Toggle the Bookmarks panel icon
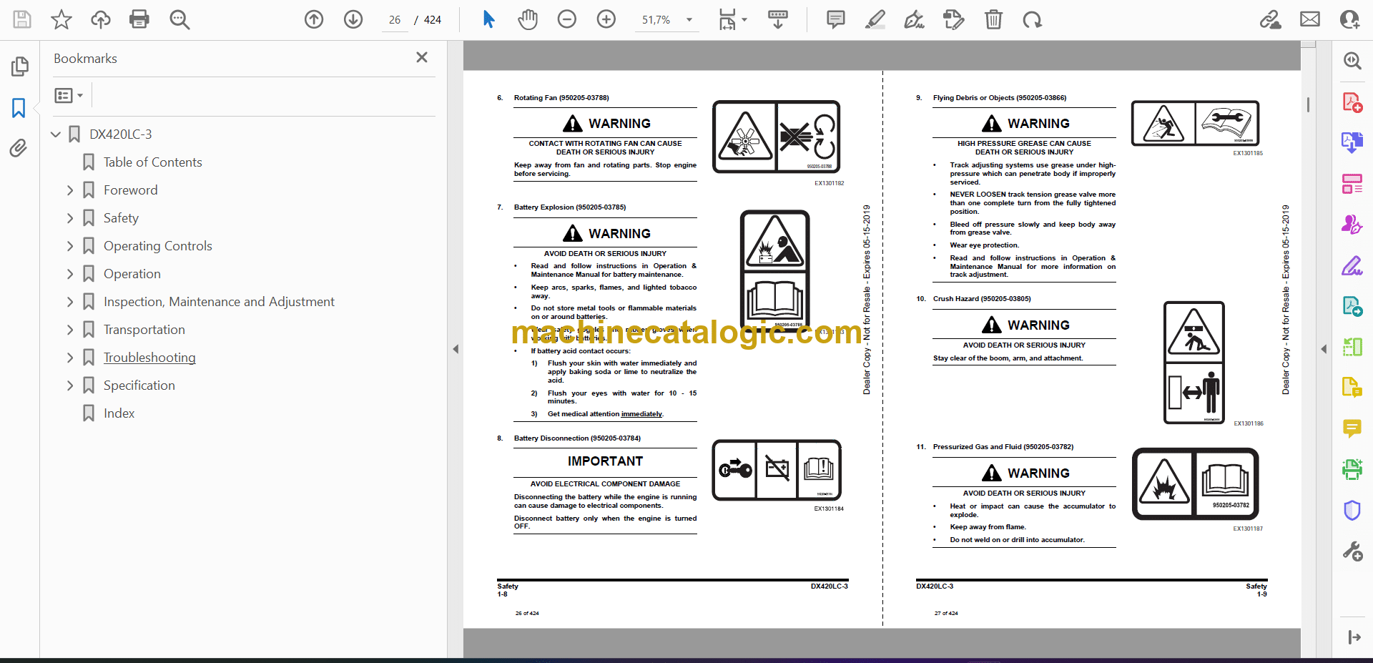 pos(19,108)
